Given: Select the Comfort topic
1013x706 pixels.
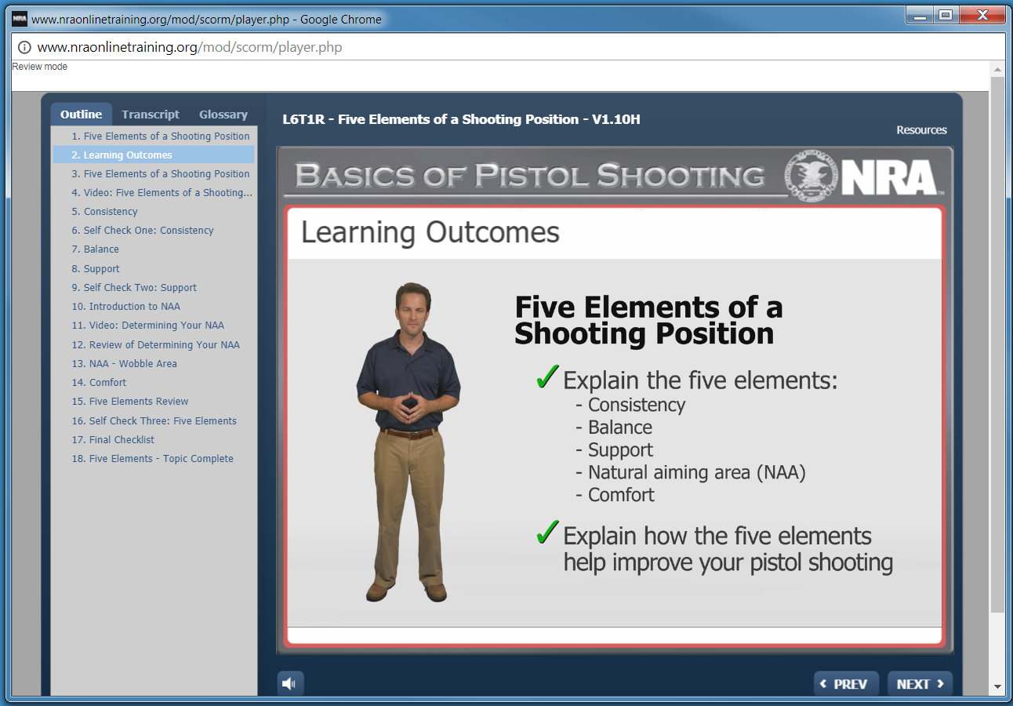Looking at the screenshot, I should point(99,382).
